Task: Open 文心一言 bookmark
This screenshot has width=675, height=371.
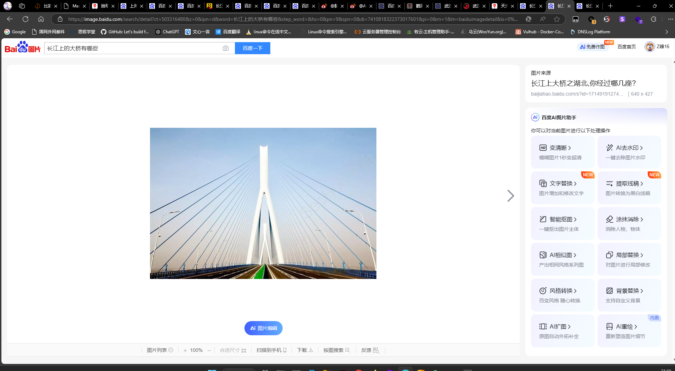Action: 197,32
